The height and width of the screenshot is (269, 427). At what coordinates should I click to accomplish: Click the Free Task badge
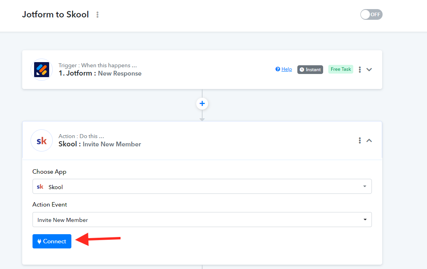341,69
